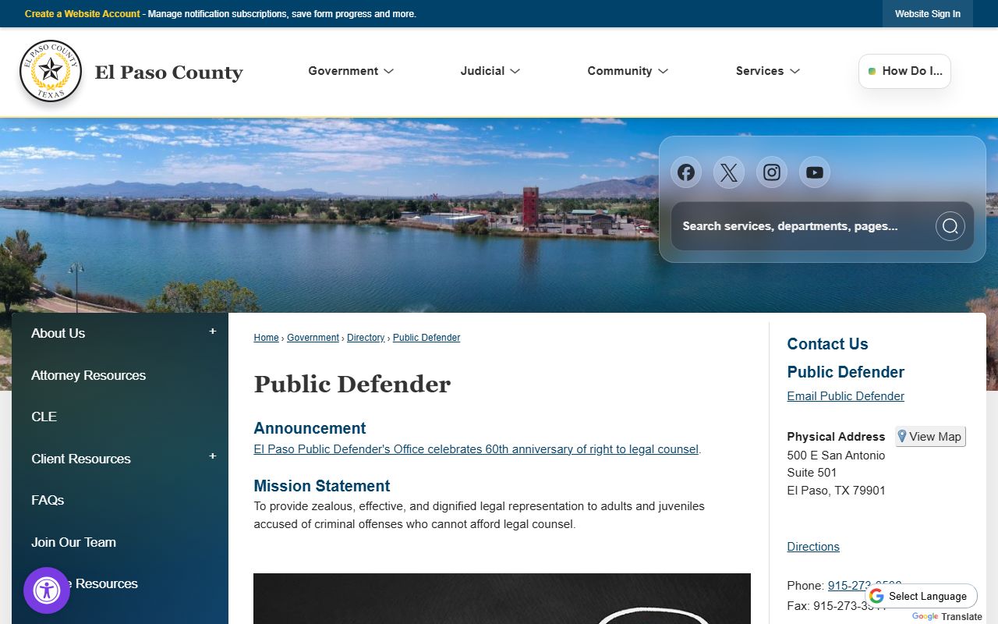The width and height of the screenshot is (998, 624).
Task: Expand the Services menu
Action: click(768, 71)
